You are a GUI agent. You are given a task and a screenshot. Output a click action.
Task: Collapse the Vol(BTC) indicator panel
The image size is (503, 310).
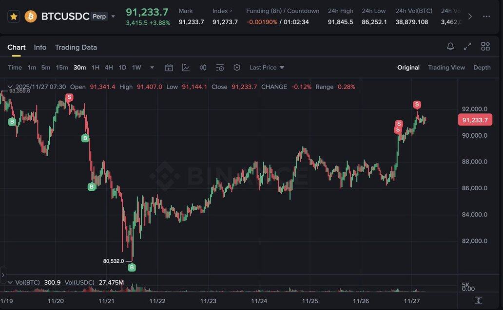10,282
